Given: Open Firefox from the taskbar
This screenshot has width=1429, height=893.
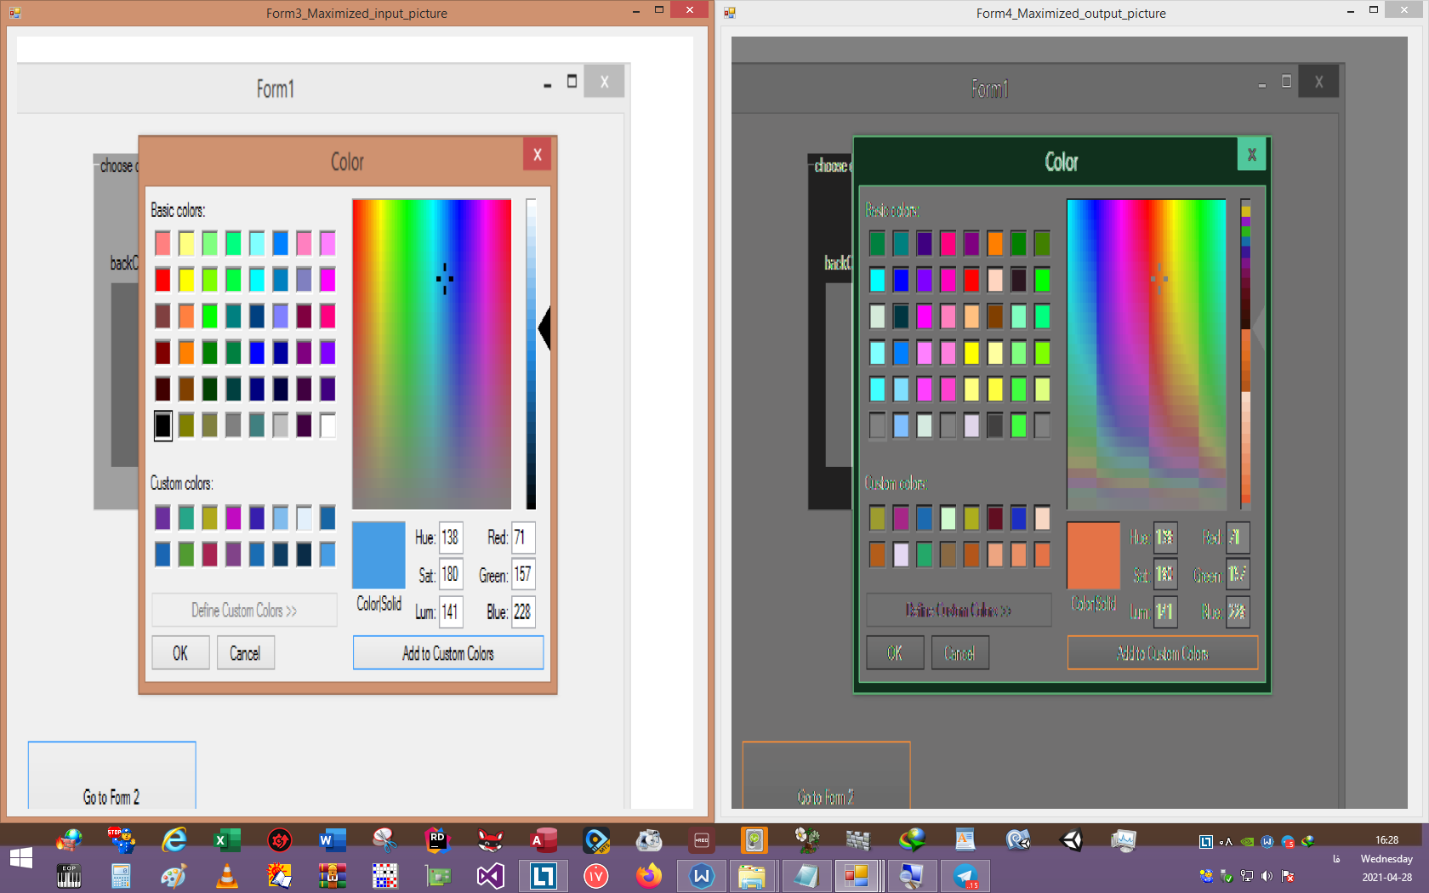Looking at the screenshot, I should point(649,876).
